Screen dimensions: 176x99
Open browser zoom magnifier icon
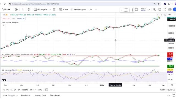click(155, 4)
